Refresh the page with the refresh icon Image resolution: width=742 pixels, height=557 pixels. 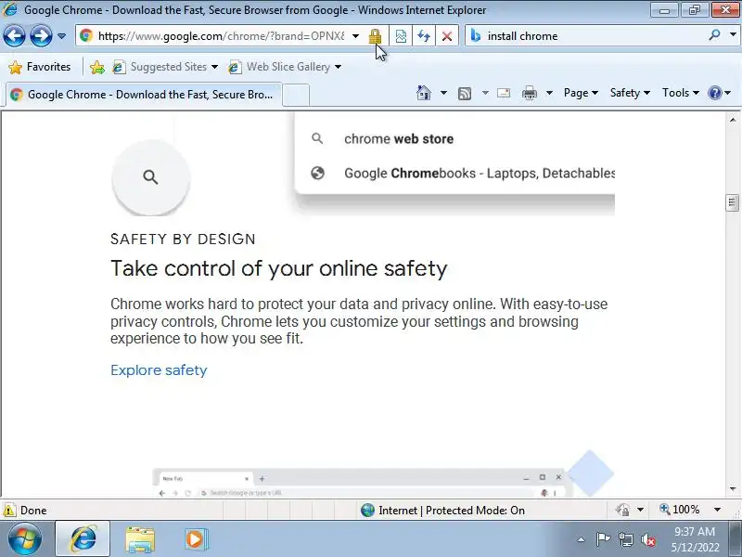click(424, 36)
